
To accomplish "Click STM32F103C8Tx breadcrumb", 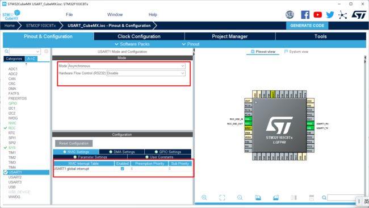I will [41, 26].
